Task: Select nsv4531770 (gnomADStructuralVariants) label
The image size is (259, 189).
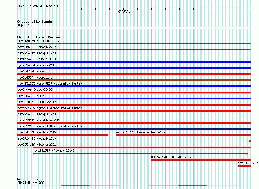Action: click(50, 108)
